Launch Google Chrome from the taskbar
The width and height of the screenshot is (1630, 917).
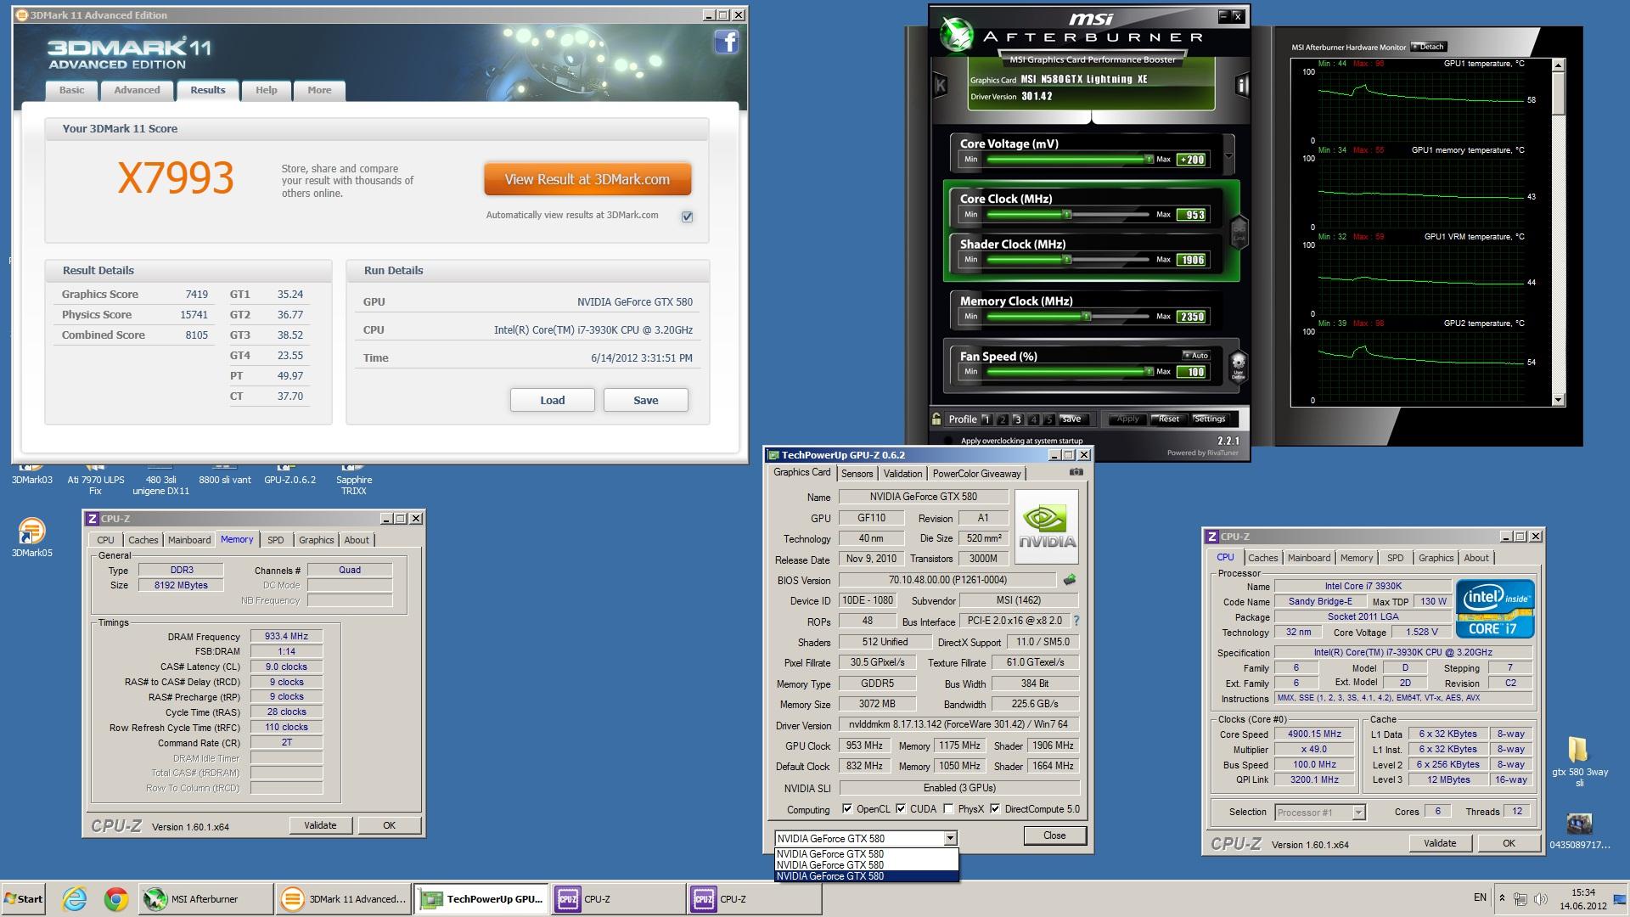pyautogui.click(x=116, y=898)
